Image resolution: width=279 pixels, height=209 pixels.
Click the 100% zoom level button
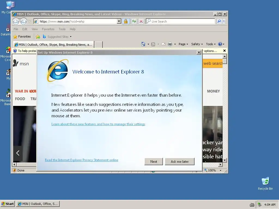[210, 170]
